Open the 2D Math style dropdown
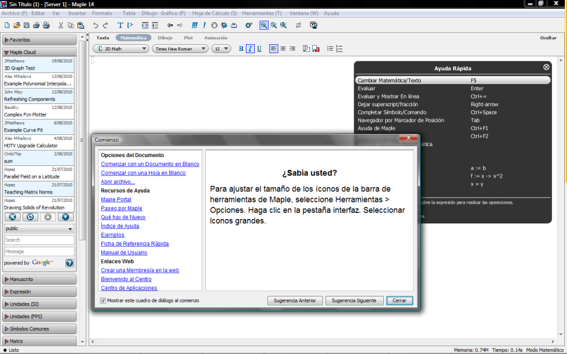 pos(121,49)
